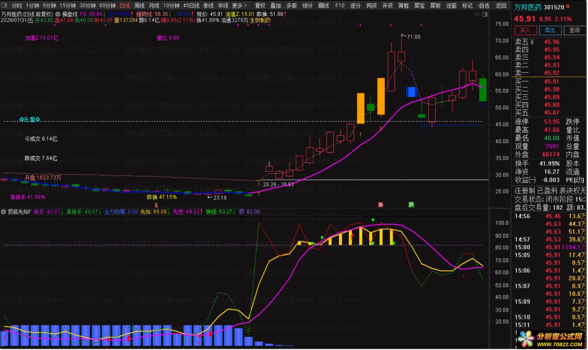Click the 犀股 toolbar button
The height and width of the screenshot is (350, 588).
click(x=435, y=5)
